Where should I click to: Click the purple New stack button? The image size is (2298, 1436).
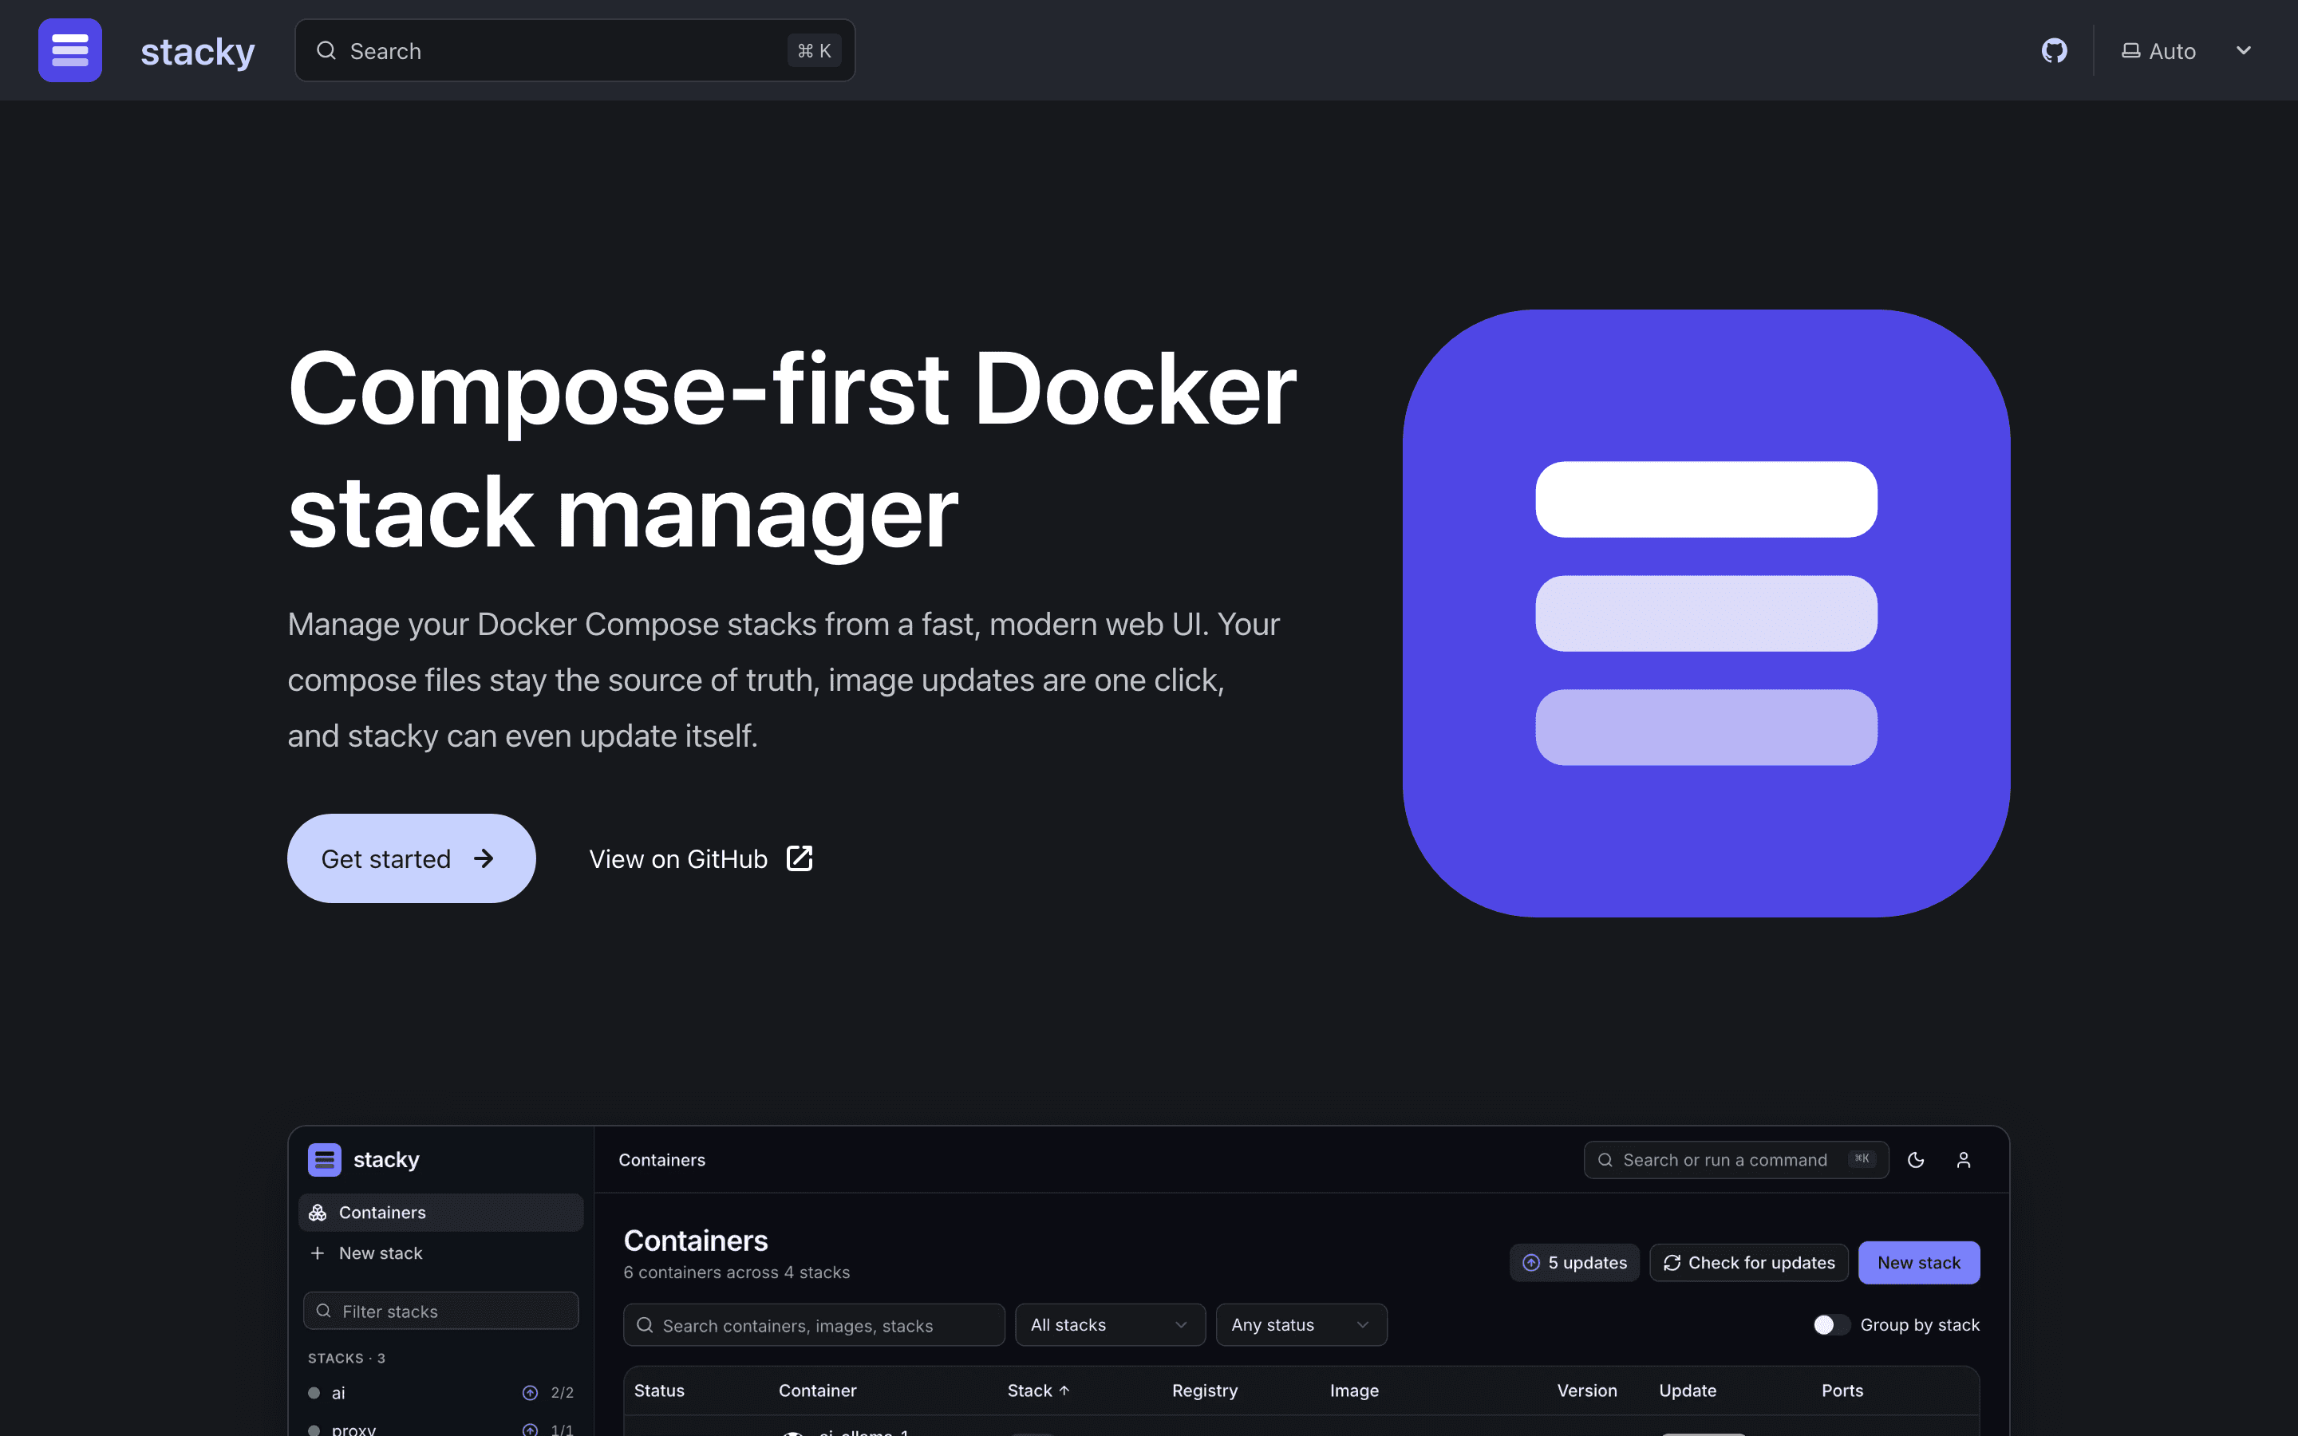click(x=1918, y=1262)
